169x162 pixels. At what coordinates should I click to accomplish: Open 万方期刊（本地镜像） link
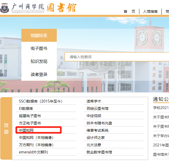click(x=36, y=145)
